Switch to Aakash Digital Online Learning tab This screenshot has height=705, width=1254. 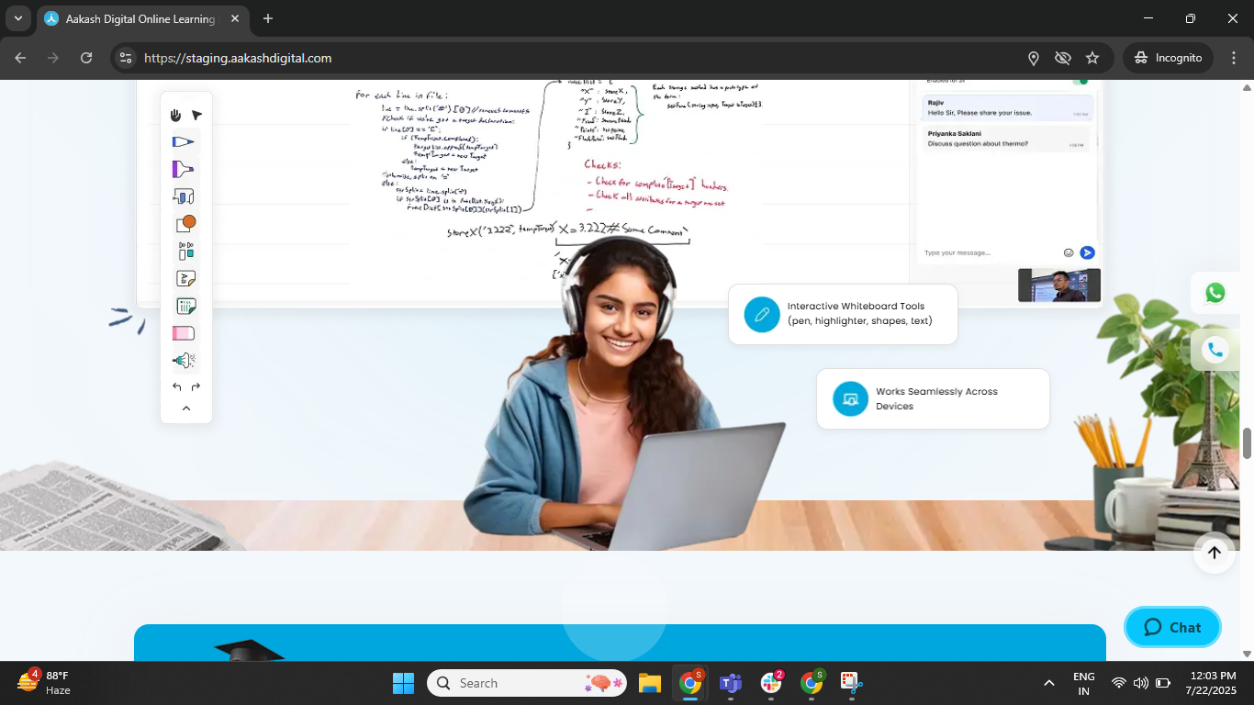click(140, 18)
